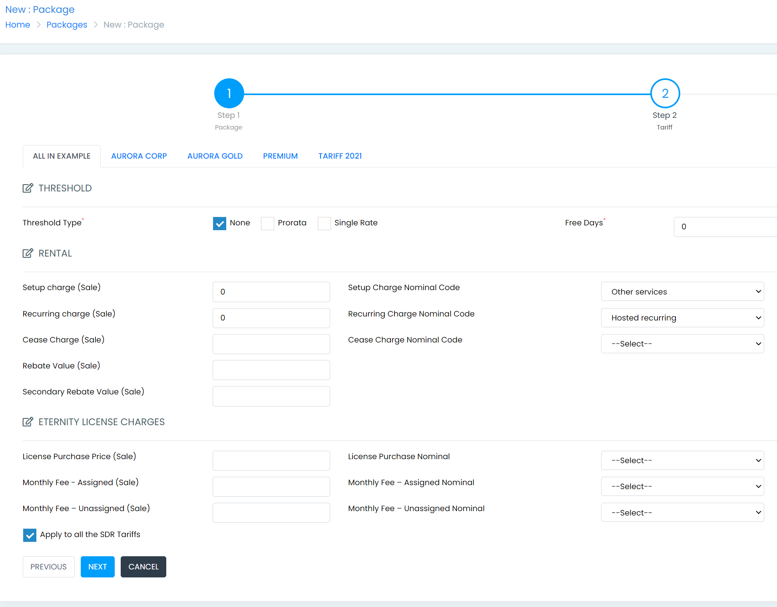777x607 pixels.
Task: Click the Secondary Rebate Value (Sale) field
Action: [x=271, y=396]
